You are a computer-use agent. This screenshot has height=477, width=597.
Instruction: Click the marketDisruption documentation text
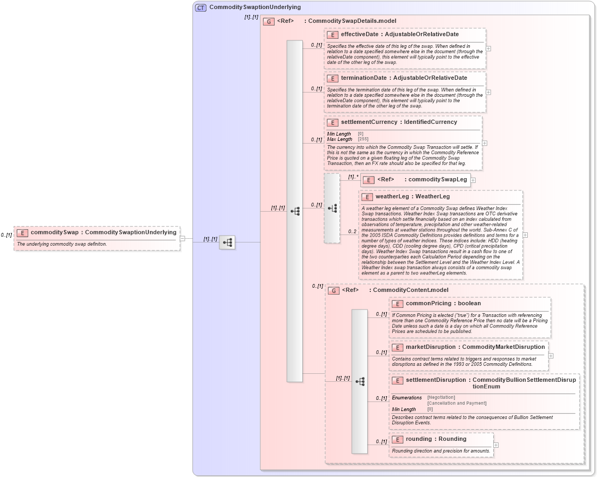464,362
